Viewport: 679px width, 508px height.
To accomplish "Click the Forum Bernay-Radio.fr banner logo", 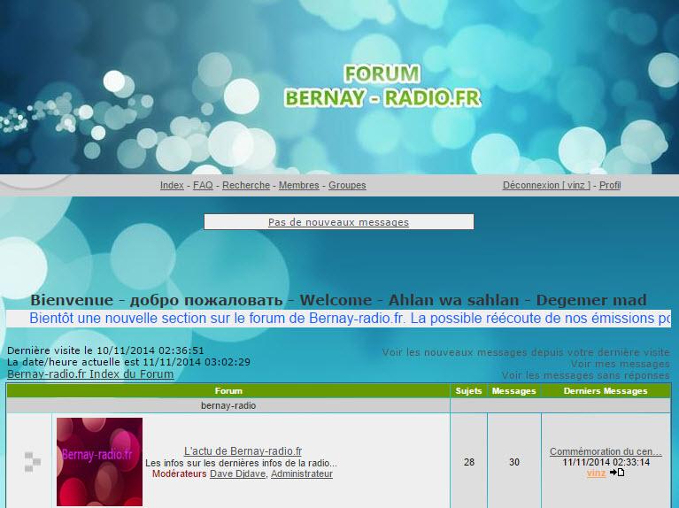I will (x=382, y=86).
